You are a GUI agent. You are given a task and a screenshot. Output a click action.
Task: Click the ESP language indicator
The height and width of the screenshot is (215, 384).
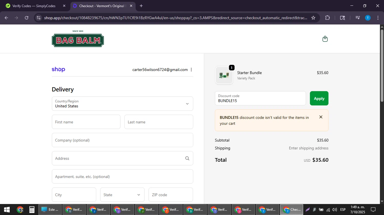[343, 210]
